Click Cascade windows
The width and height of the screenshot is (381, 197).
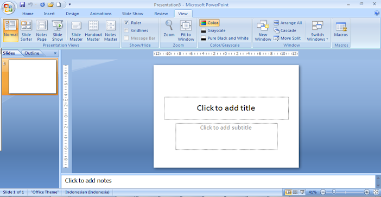[x=285, y=30]
